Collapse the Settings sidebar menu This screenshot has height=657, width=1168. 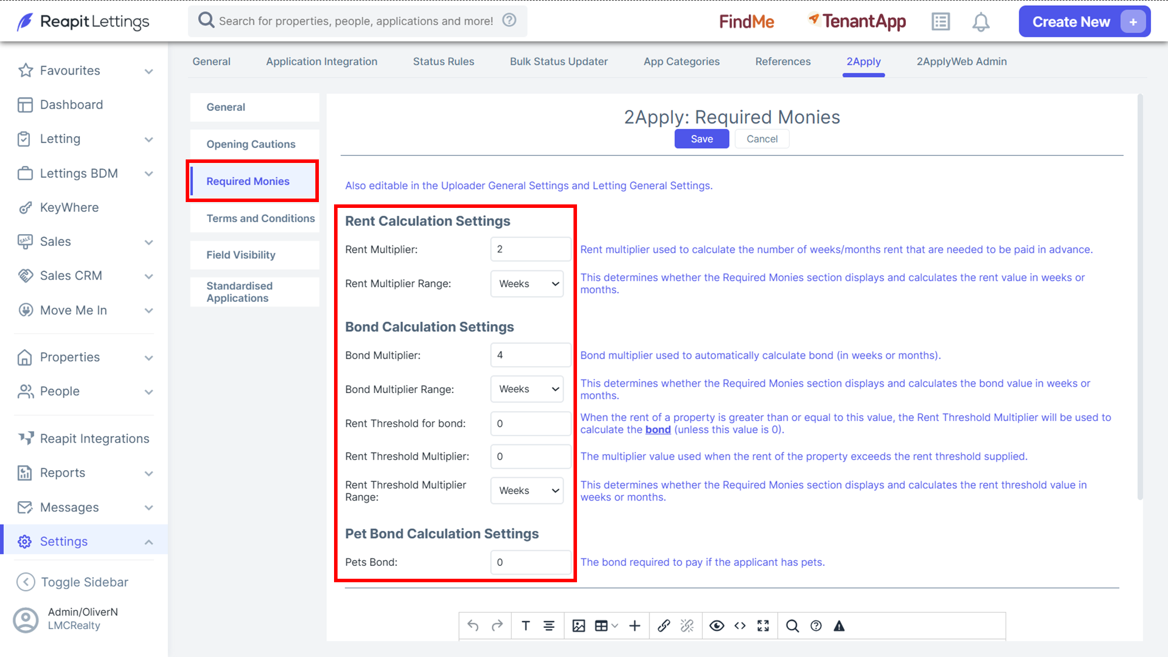coord(149,542)
